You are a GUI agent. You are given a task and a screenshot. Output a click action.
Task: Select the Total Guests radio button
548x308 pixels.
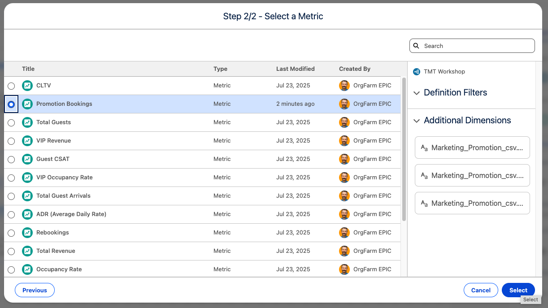click(x=11, y=123)
